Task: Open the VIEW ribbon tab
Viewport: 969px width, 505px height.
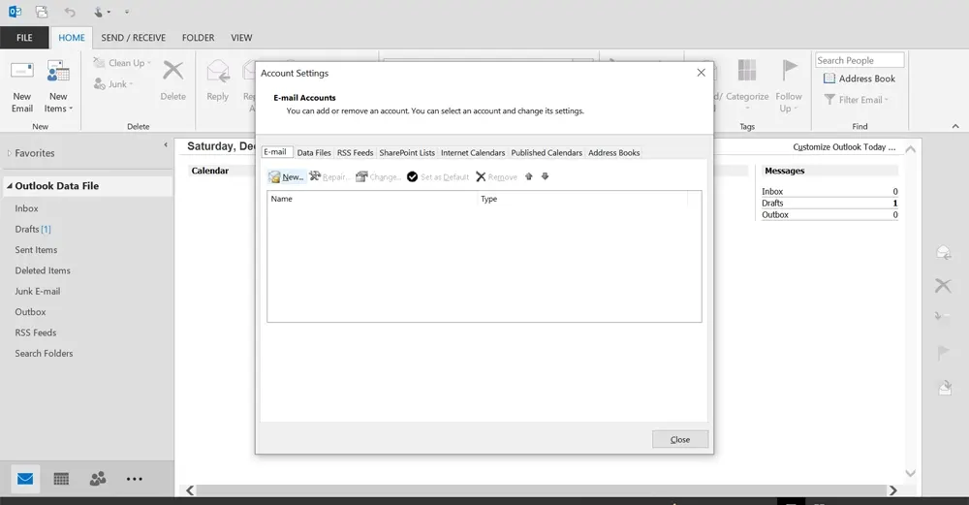Action: click(241, 38)
